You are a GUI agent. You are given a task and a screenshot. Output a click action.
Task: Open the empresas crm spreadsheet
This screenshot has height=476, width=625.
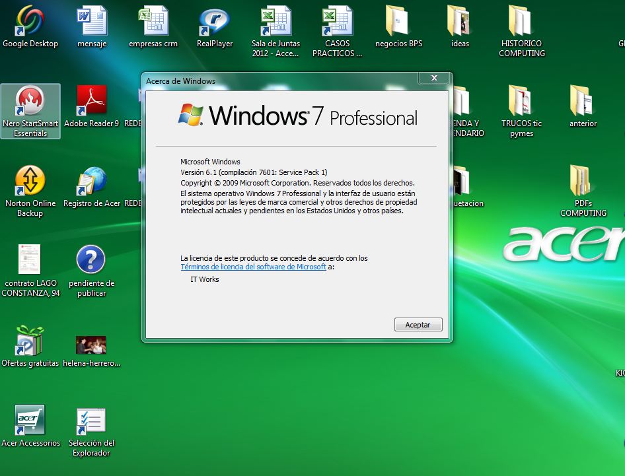click(153, 23)
